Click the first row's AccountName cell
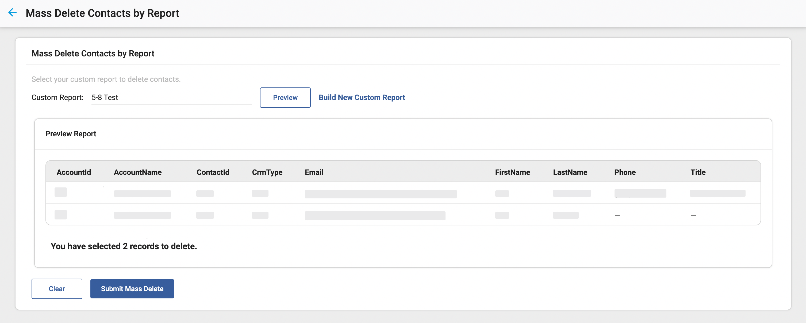 142,193
